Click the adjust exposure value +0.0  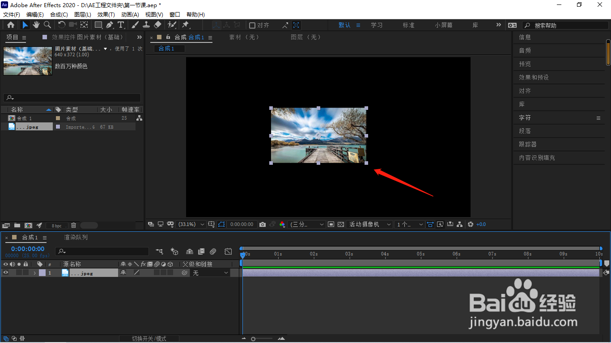click(481, 224)
